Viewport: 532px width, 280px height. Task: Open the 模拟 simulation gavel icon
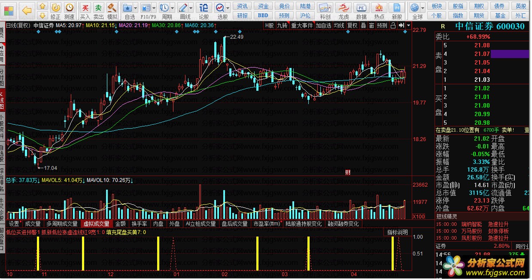click(112, 10)
